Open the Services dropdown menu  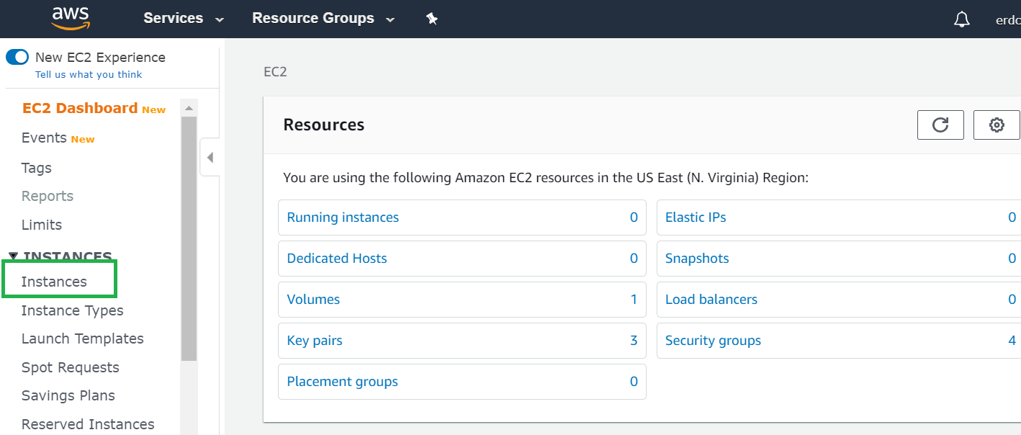click(184, 19)
